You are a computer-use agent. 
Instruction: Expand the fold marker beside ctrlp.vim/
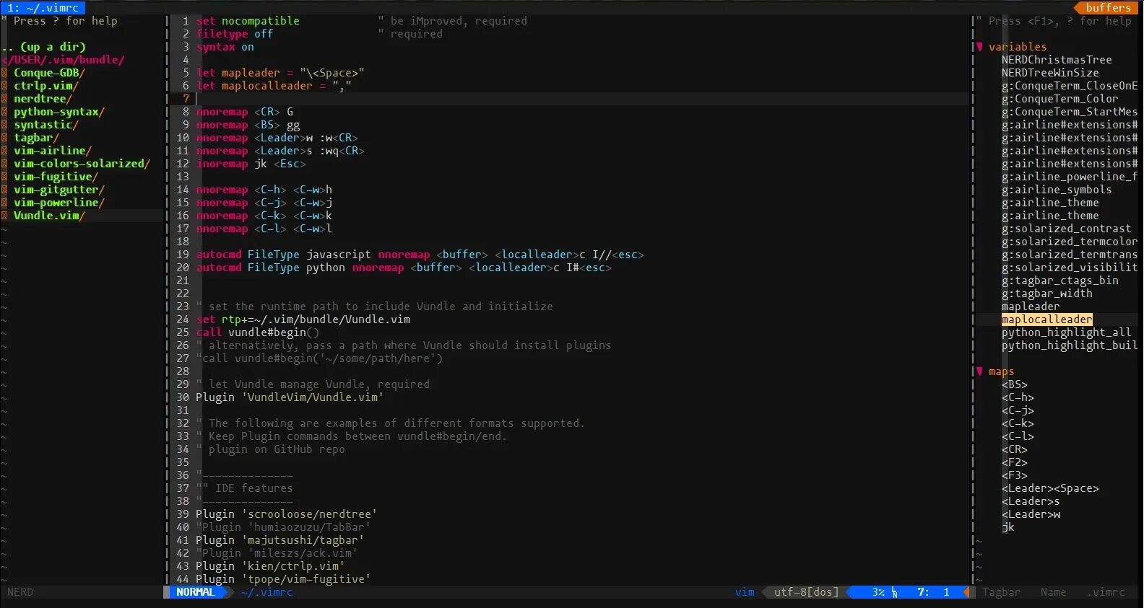pos(4,86)
